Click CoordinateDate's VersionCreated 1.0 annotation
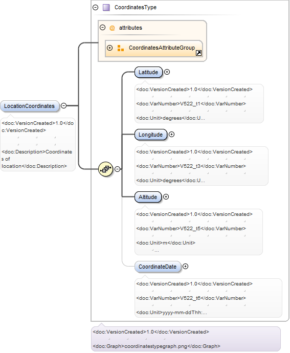The image size is (290, 353). tap(194, 284)
